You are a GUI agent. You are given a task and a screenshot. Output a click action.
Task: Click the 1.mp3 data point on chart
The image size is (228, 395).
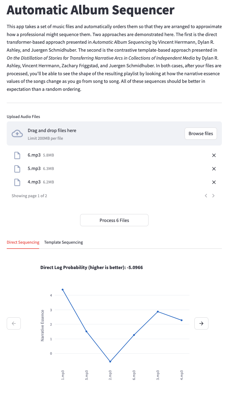63,290
